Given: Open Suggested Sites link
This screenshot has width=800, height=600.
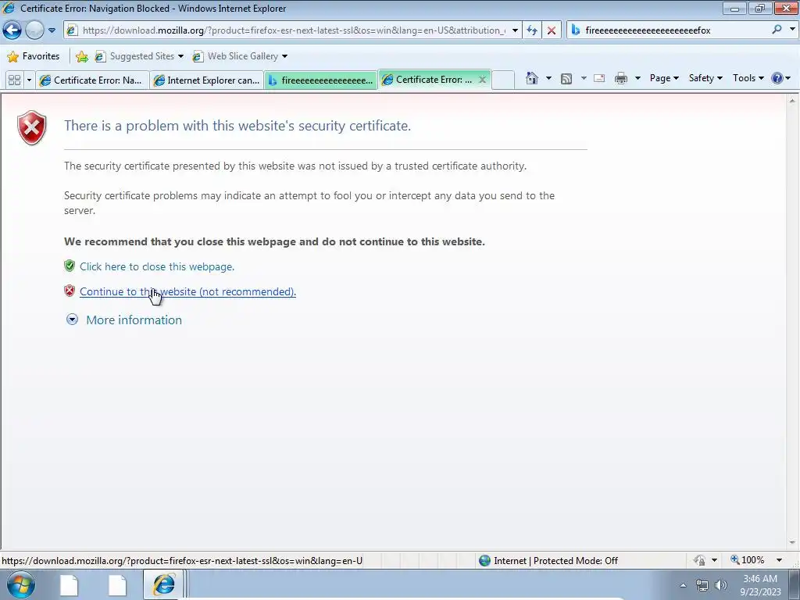Looking at the screenshot, I should [139, 56].
